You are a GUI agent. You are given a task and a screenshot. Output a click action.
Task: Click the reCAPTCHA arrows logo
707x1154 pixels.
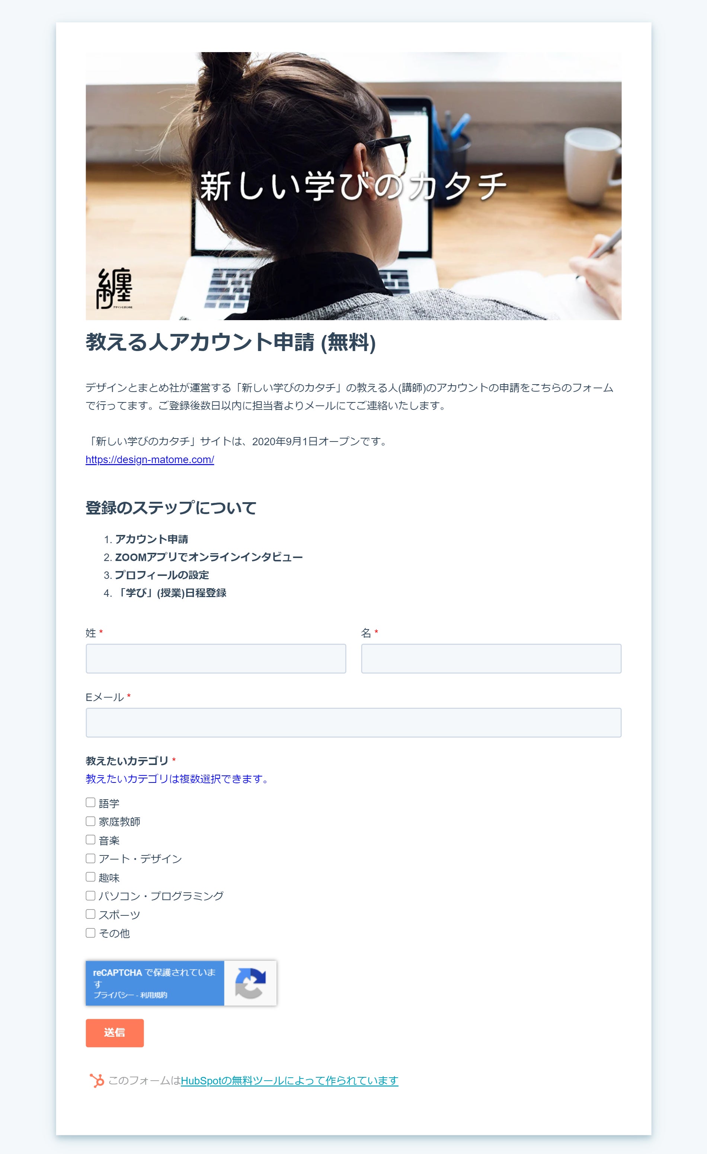click(x=250, y=983)
